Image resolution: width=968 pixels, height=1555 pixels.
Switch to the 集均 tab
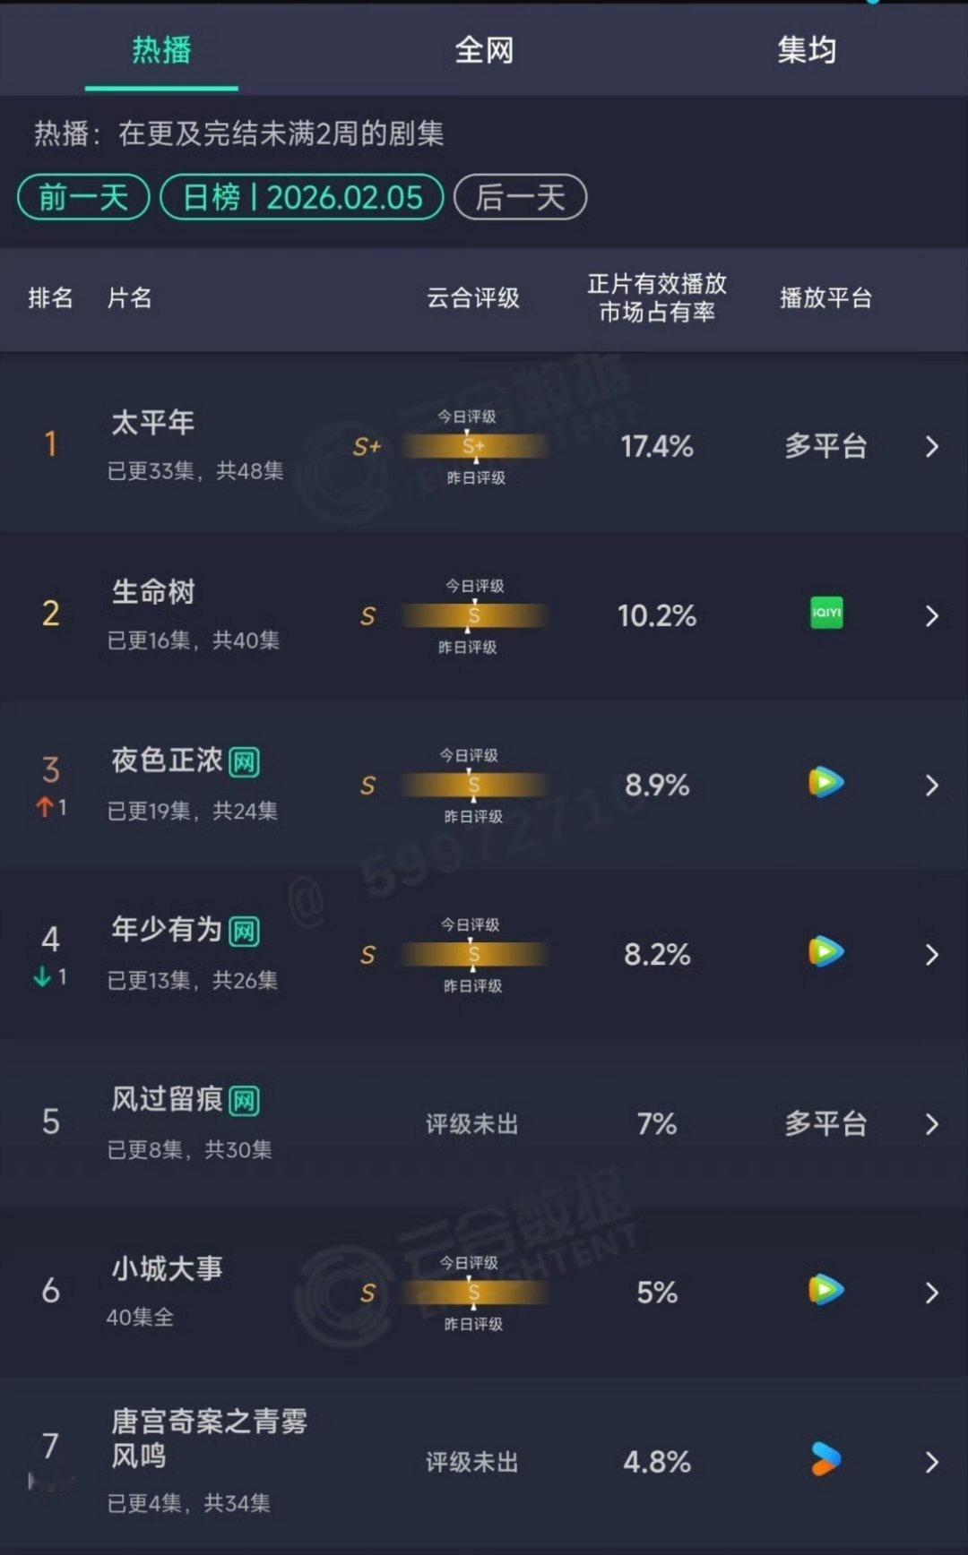pos(807,50)
